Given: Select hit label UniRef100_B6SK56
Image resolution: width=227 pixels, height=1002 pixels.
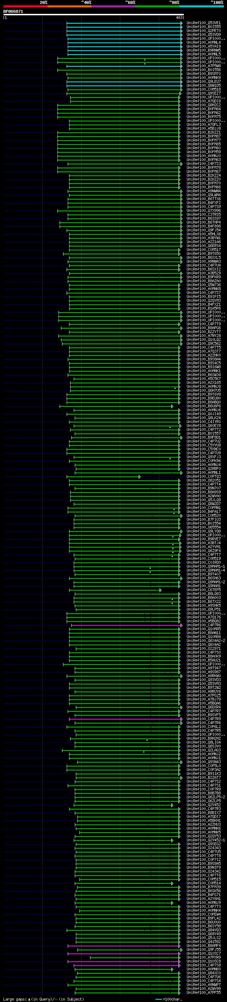Looking at the screenshot, I should (x=203, y=891).
